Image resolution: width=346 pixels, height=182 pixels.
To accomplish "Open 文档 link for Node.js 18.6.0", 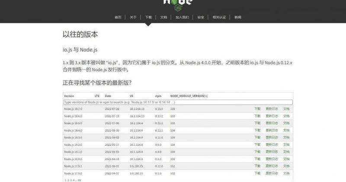I will (286, 116).
